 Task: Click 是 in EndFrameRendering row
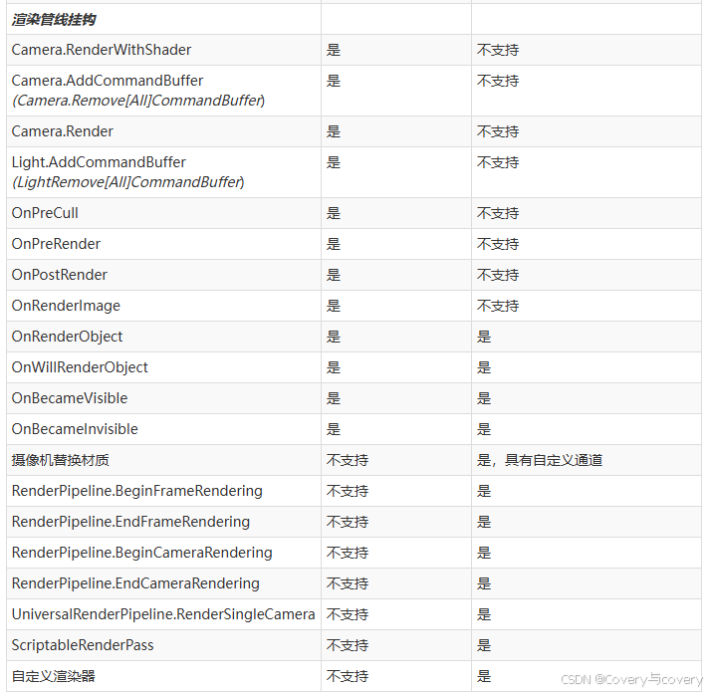[x=484, y=522]
